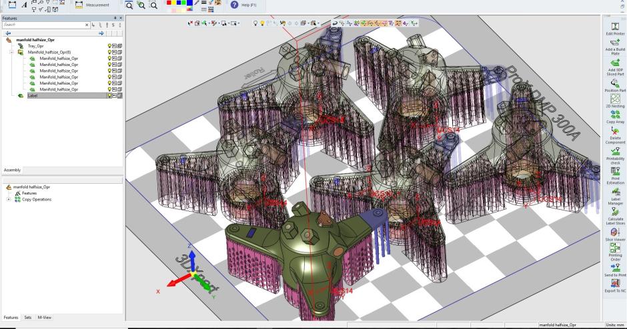
Task: Toggle the Label row lightbulb visibility
Action: tap(109, 95)
